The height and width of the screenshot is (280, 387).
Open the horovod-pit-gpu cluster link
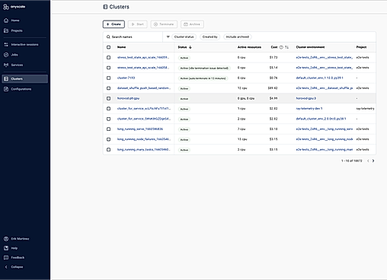coord(128,98)
